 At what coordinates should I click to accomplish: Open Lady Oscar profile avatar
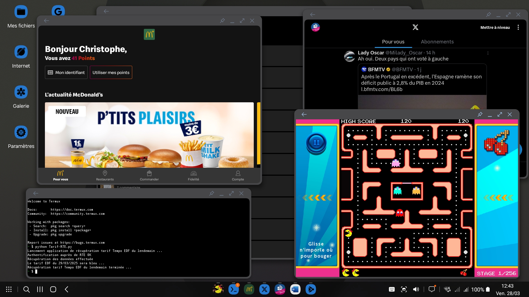[x=350, y=56]
